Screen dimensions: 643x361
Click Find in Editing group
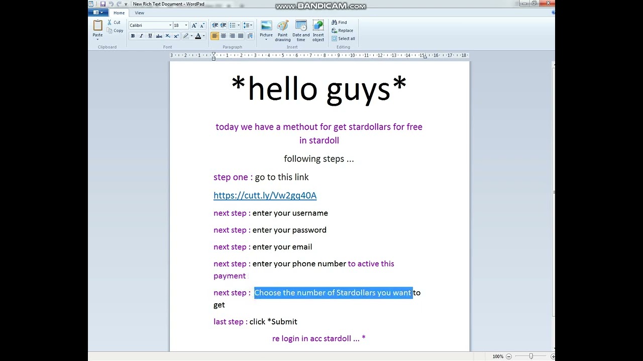pos(339,23)
